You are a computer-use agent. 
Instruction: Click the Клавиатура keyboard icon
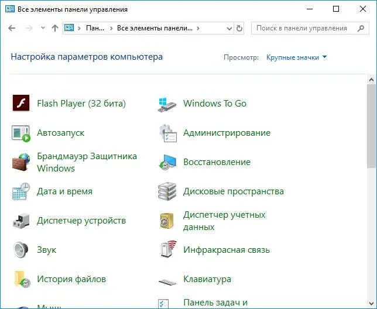tap(167, 282)
